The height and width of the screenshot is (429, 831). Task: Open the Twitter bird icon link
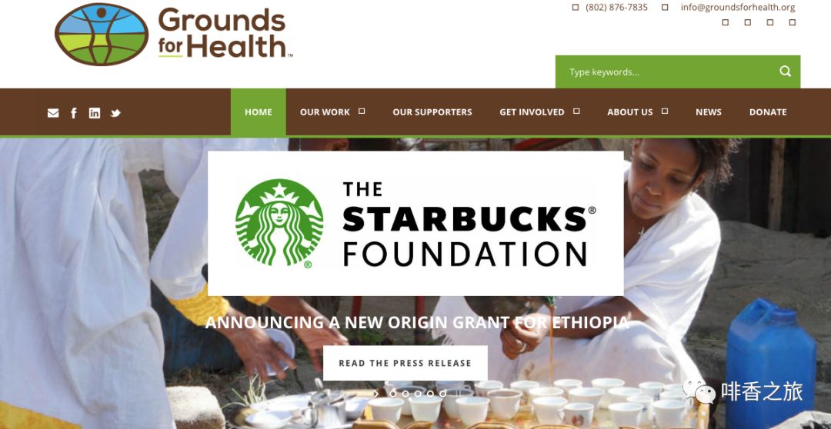[x=115, y=113]
